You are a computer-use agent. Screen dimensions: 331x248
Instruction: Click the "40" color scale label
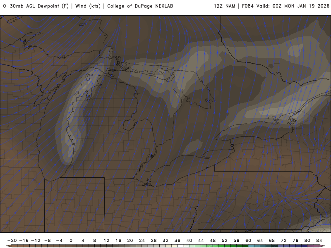tap(189, 241)
